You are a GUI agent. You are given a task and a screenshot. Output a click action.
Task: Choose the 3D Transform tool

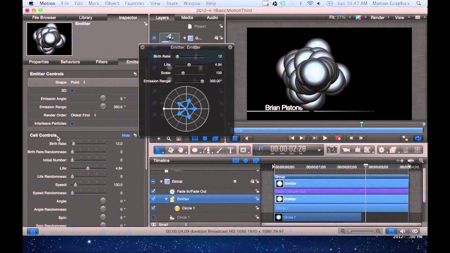coord(171,150)
